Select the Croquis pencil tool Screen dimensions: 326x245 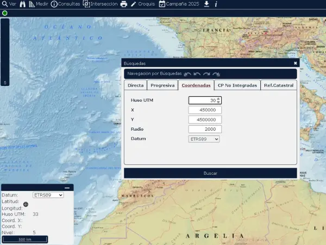click(x=141, y=4)
